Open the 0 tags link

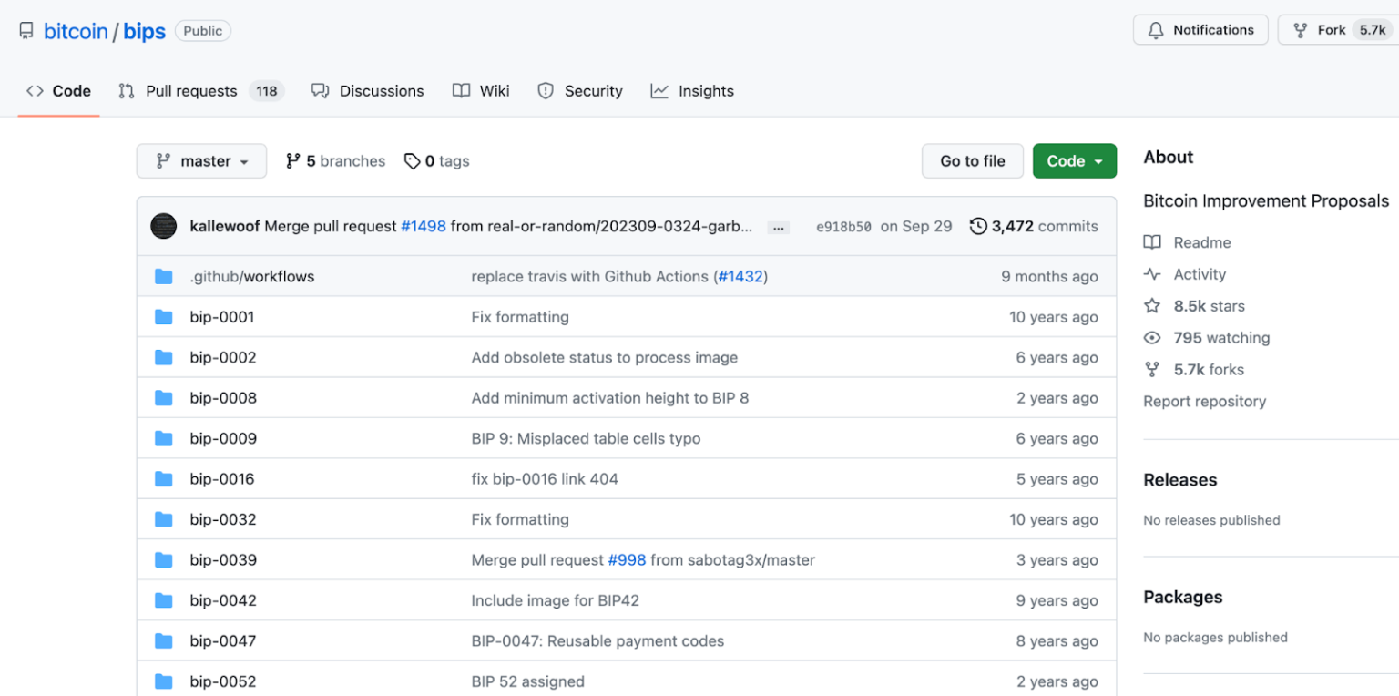tap(437, 161)
